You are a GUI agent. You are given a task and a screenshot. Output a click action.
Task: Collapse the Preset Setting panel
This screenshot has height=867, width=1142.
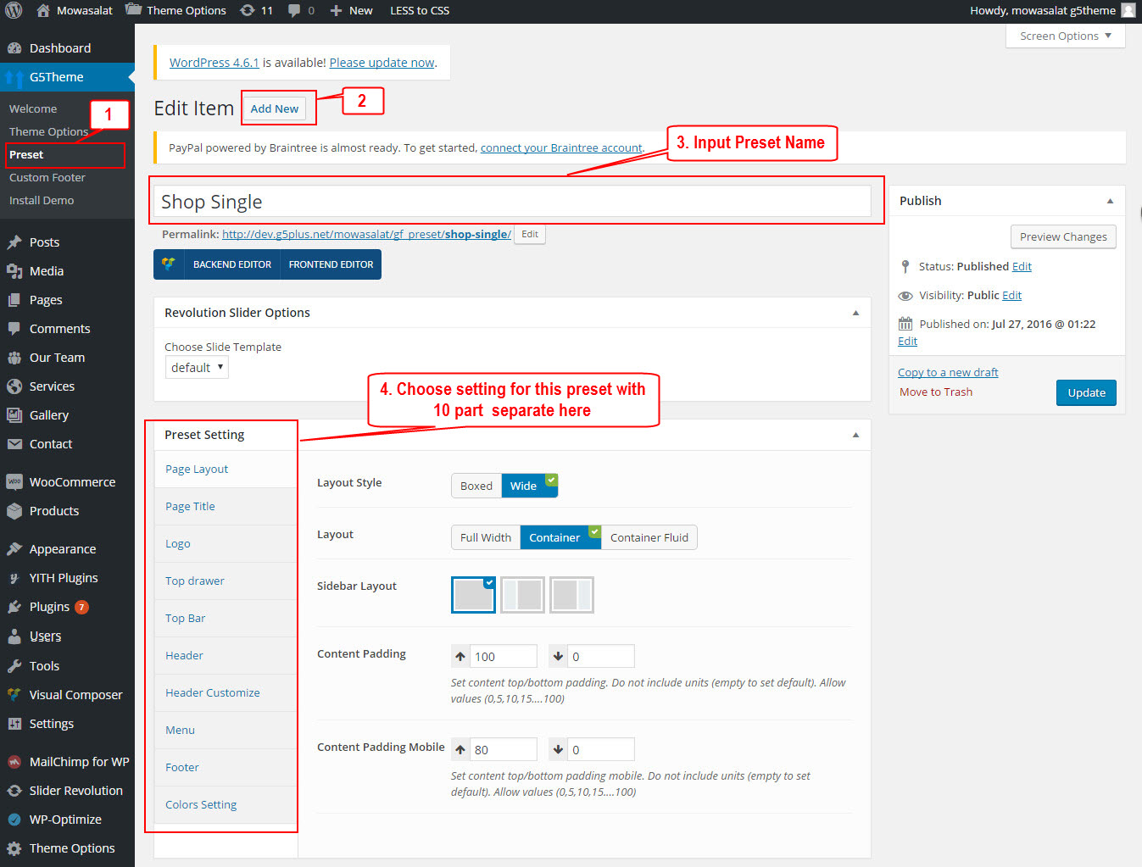855,435
